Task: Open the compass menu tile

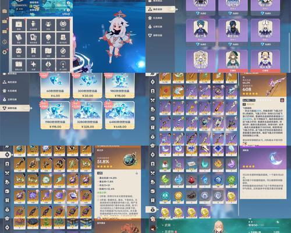Action: click(x=63, y=52)
